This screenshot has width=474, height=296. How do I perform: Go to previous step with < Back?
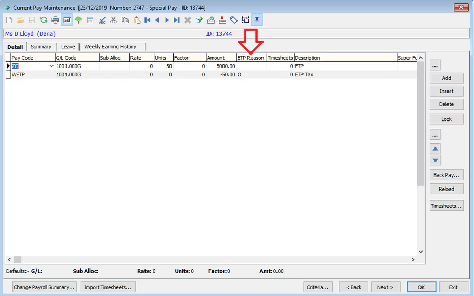pyautogui.click(x=354, y=287)
